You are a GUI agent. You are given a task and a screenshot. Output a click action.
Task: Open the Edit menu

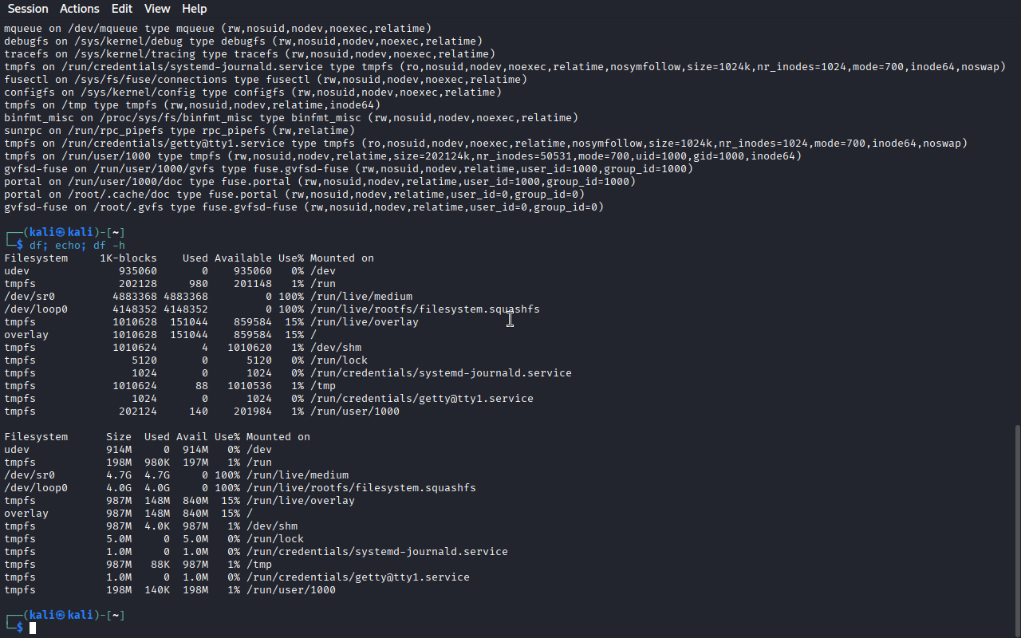pos(122,9)
